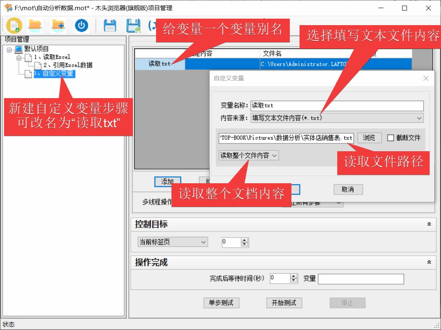The width and height of the screenshot is (441, 330).
Task: Open an existing project via the folder icon
Action: pos(35,25)
